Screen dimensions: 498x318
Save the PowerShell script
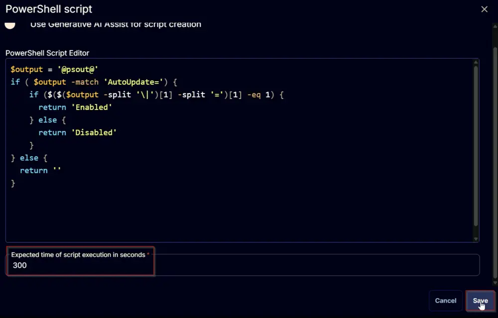(480, 301)
